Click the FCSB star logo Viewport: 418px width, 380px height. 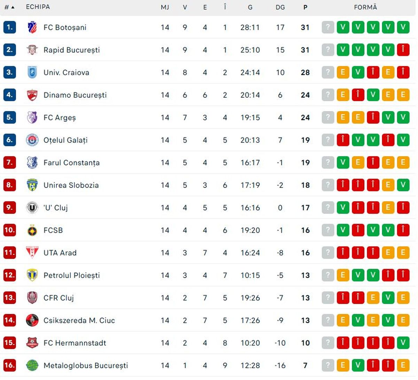point(32,230)
